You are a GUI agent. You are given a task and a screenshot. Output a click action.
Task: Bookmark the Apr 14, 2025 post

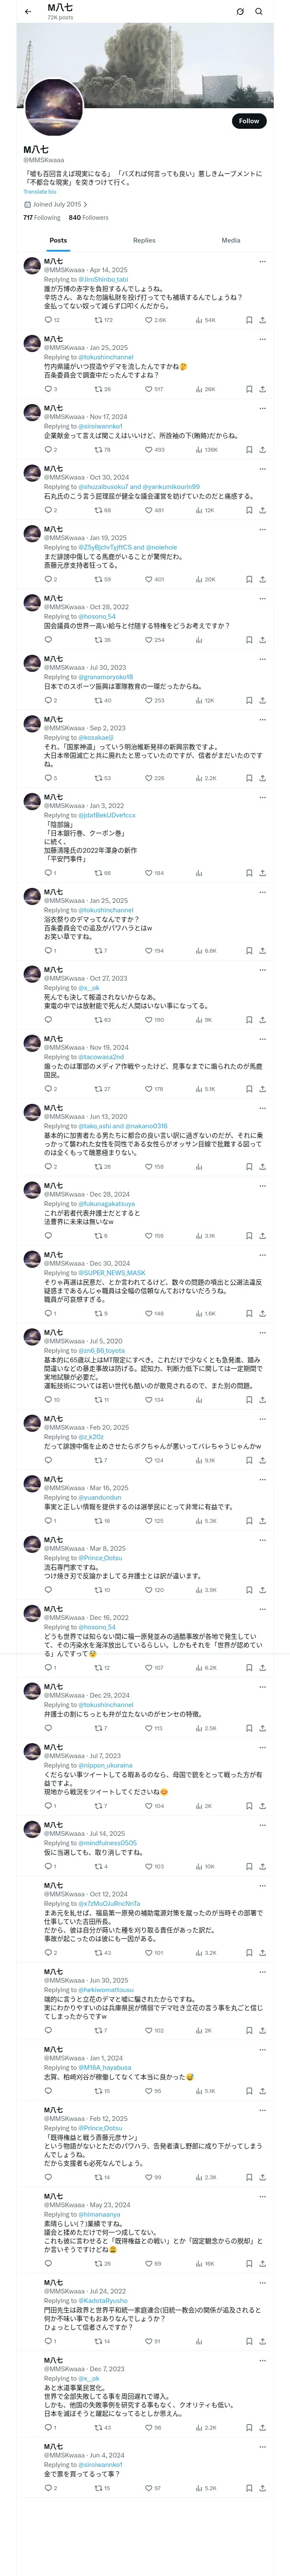coord(249,320)
